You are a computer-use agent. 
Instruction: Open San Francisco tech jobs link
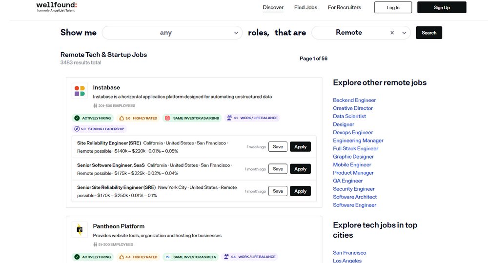pyautogui.click(x=349, y=253)
